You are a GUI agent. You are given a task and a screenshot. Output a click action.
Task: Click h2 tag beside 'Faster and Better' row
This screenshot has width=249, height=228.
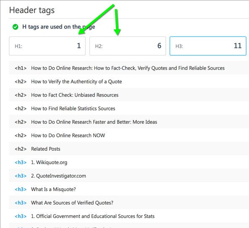click(x=21, y=122)
